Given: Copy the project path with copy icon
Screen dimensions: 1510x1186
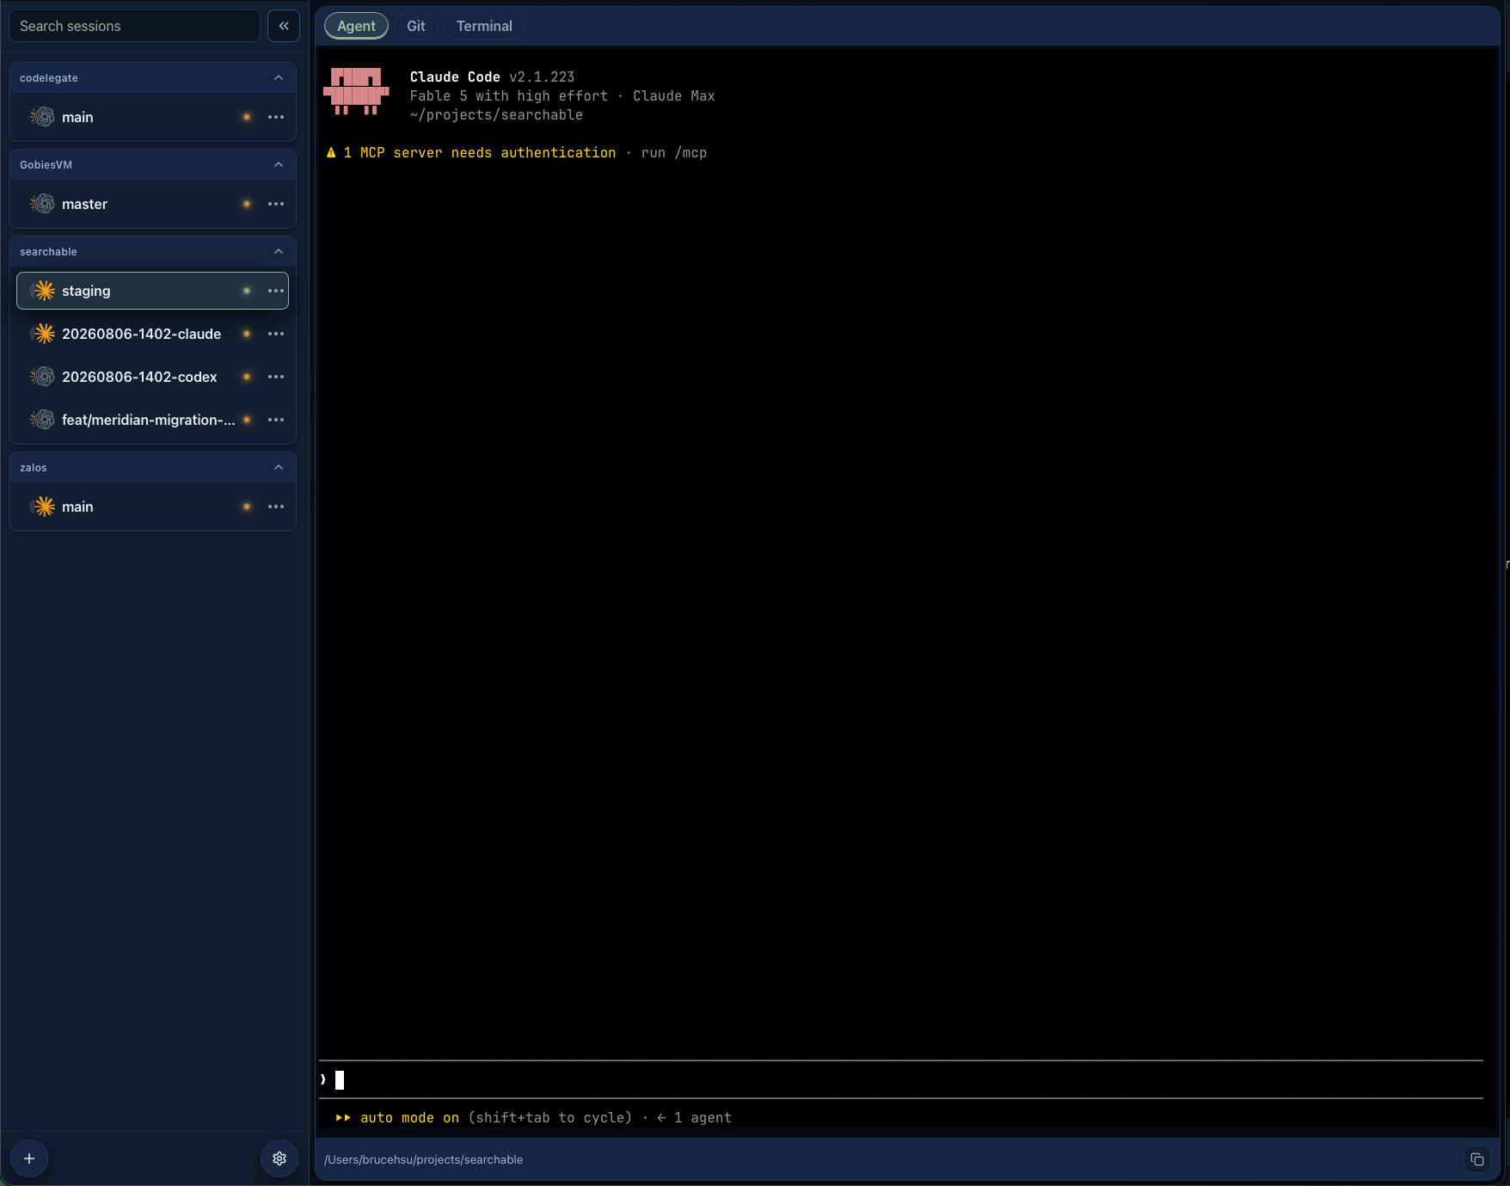Looking at the screenshot, I should click(x=1477, y=1159).
